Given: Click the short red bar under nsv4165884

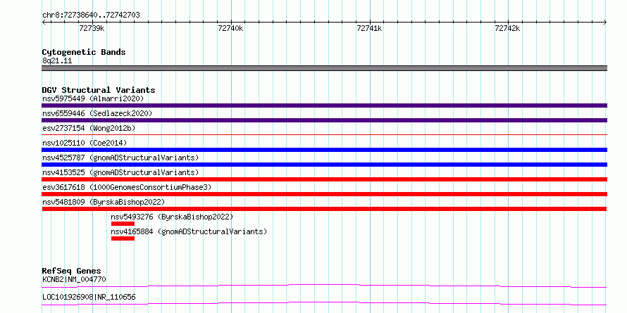Looking at the screenshot, I should 123,238.
